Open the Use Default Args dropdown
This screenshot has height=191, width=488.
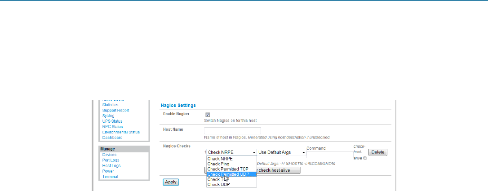click(x=282, y=152)
